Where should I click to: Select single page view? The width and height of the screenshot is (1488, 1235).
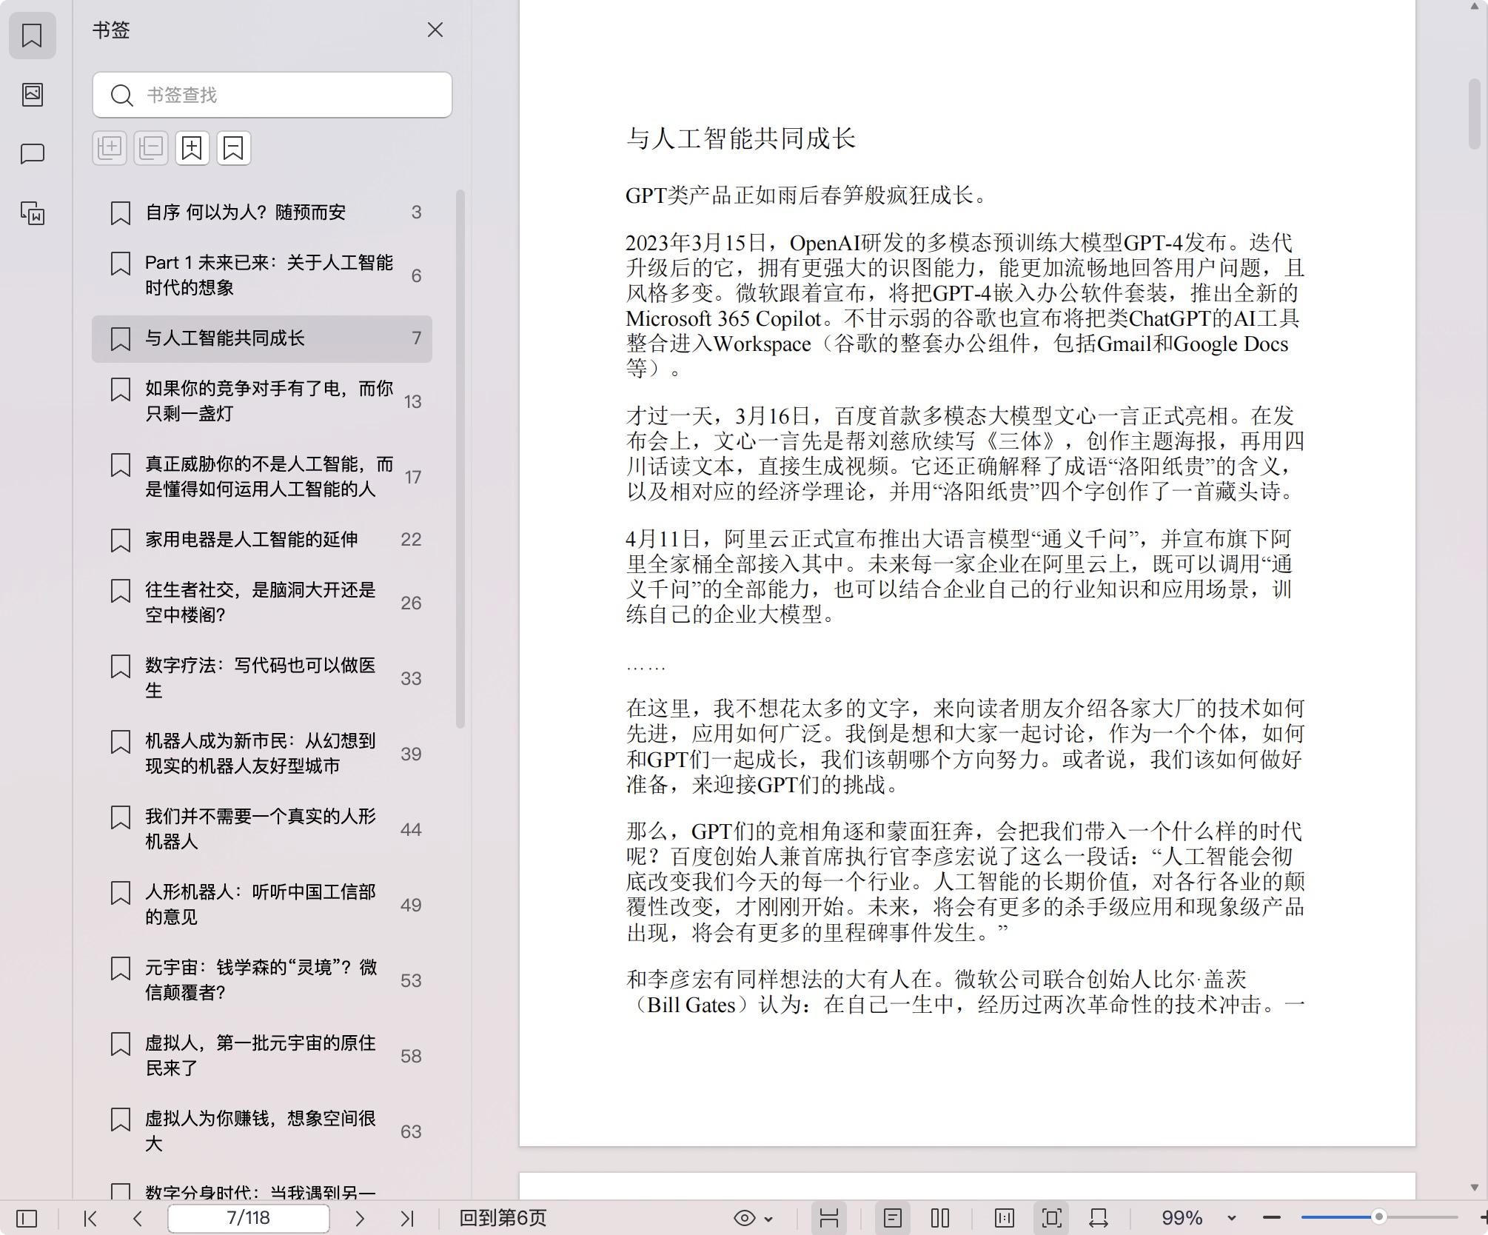893,1218
